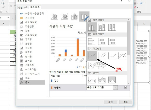
Task: Select clustered bar chart icon
Action: (92, 42)
